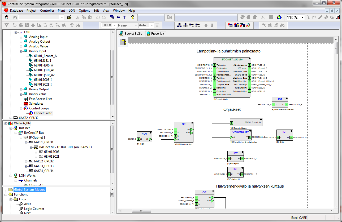This screenshot has height=222, width=342.
Task: Click the yellow question mark help icon
Action: pos(133,17)
